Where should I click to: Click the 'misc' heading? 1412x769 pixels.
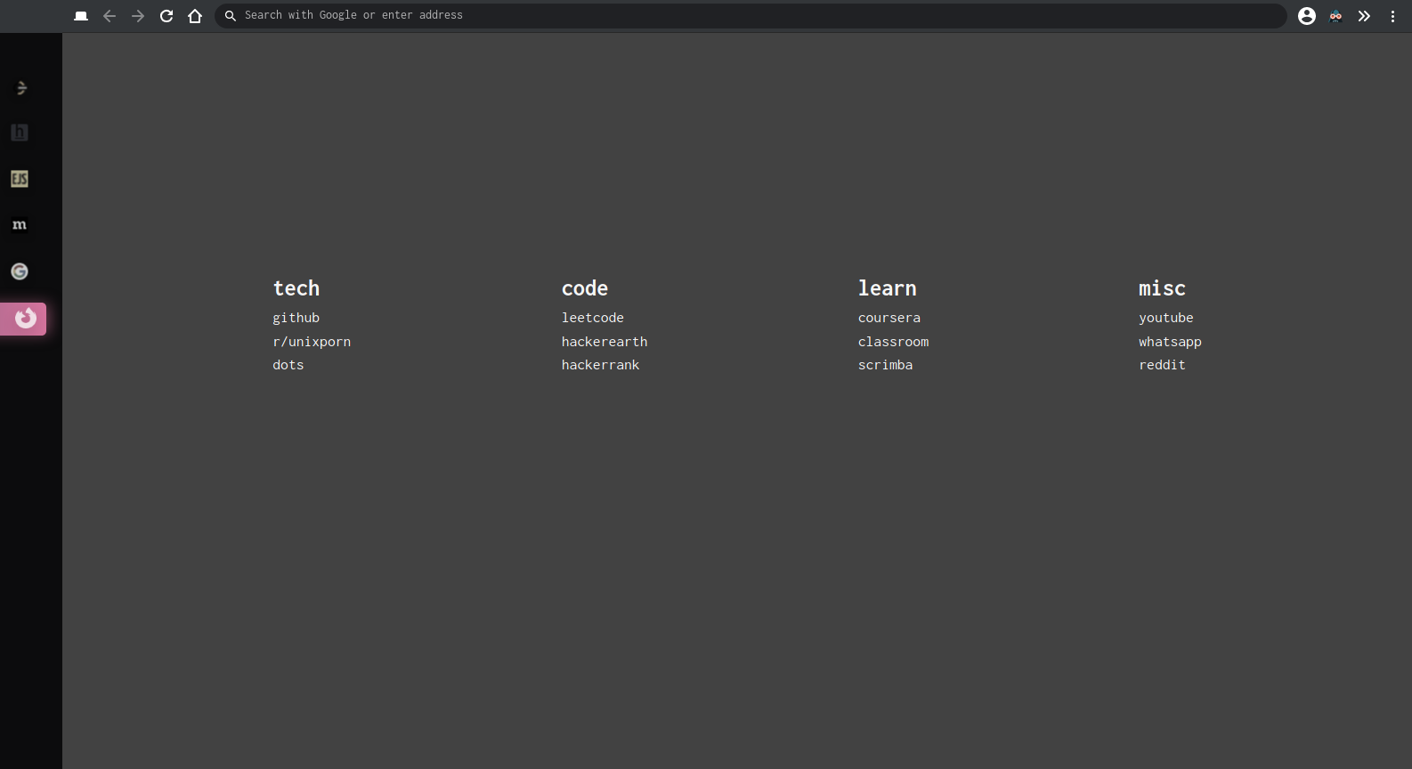click(x=1163, y=288)
